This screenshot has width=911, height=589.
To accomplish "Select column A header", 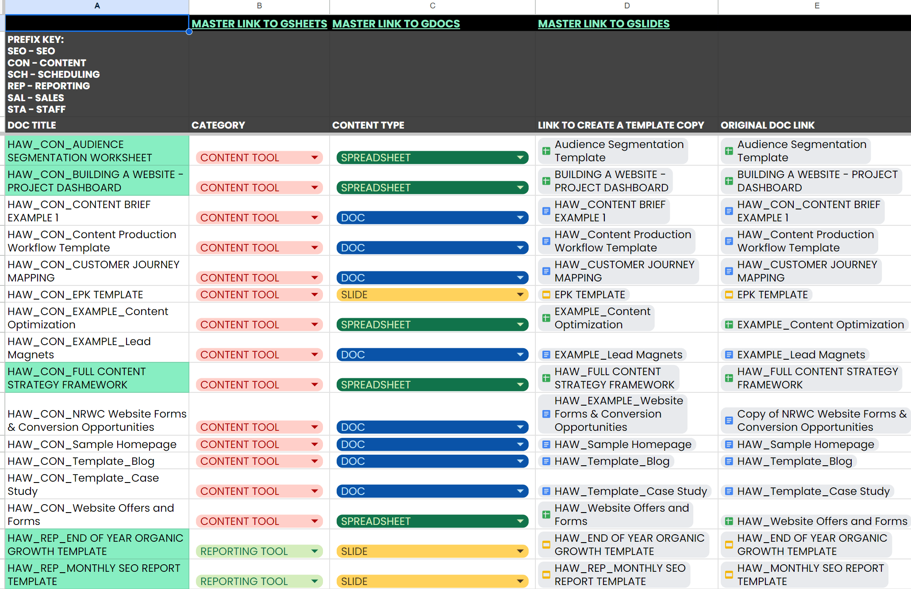I will point(97,6).
